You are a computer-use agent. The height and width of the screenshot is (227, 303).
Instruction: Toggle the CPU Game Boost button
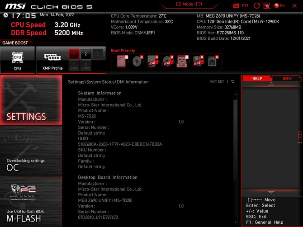(x=18, y=60)
